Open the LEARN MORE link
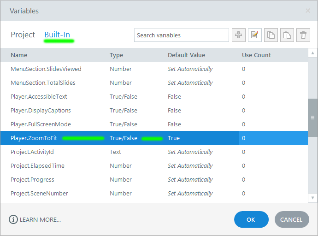Image resolution: width=318 pixels, height=236 pixels. pos(40,220)
